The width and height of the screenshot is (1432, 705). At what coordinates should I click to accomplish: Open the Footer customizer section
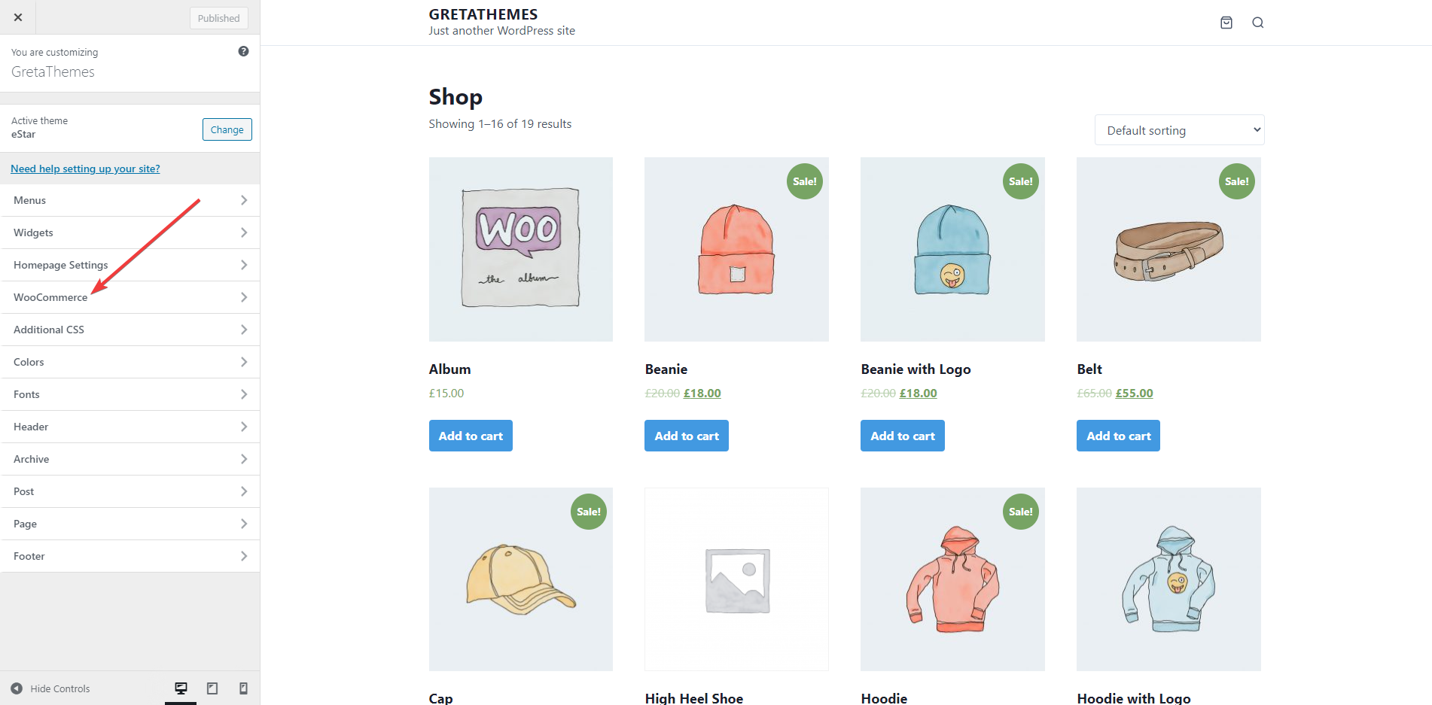[x=129, y=555]
